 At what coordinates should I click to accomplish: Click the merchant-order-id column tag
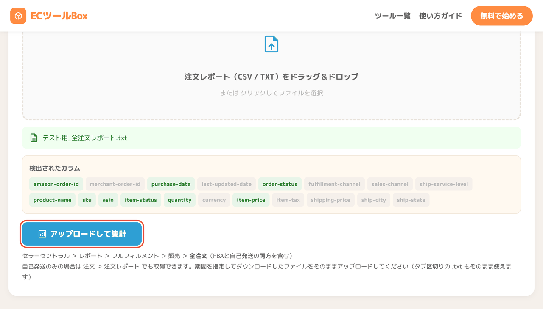[x=115, y=184]
